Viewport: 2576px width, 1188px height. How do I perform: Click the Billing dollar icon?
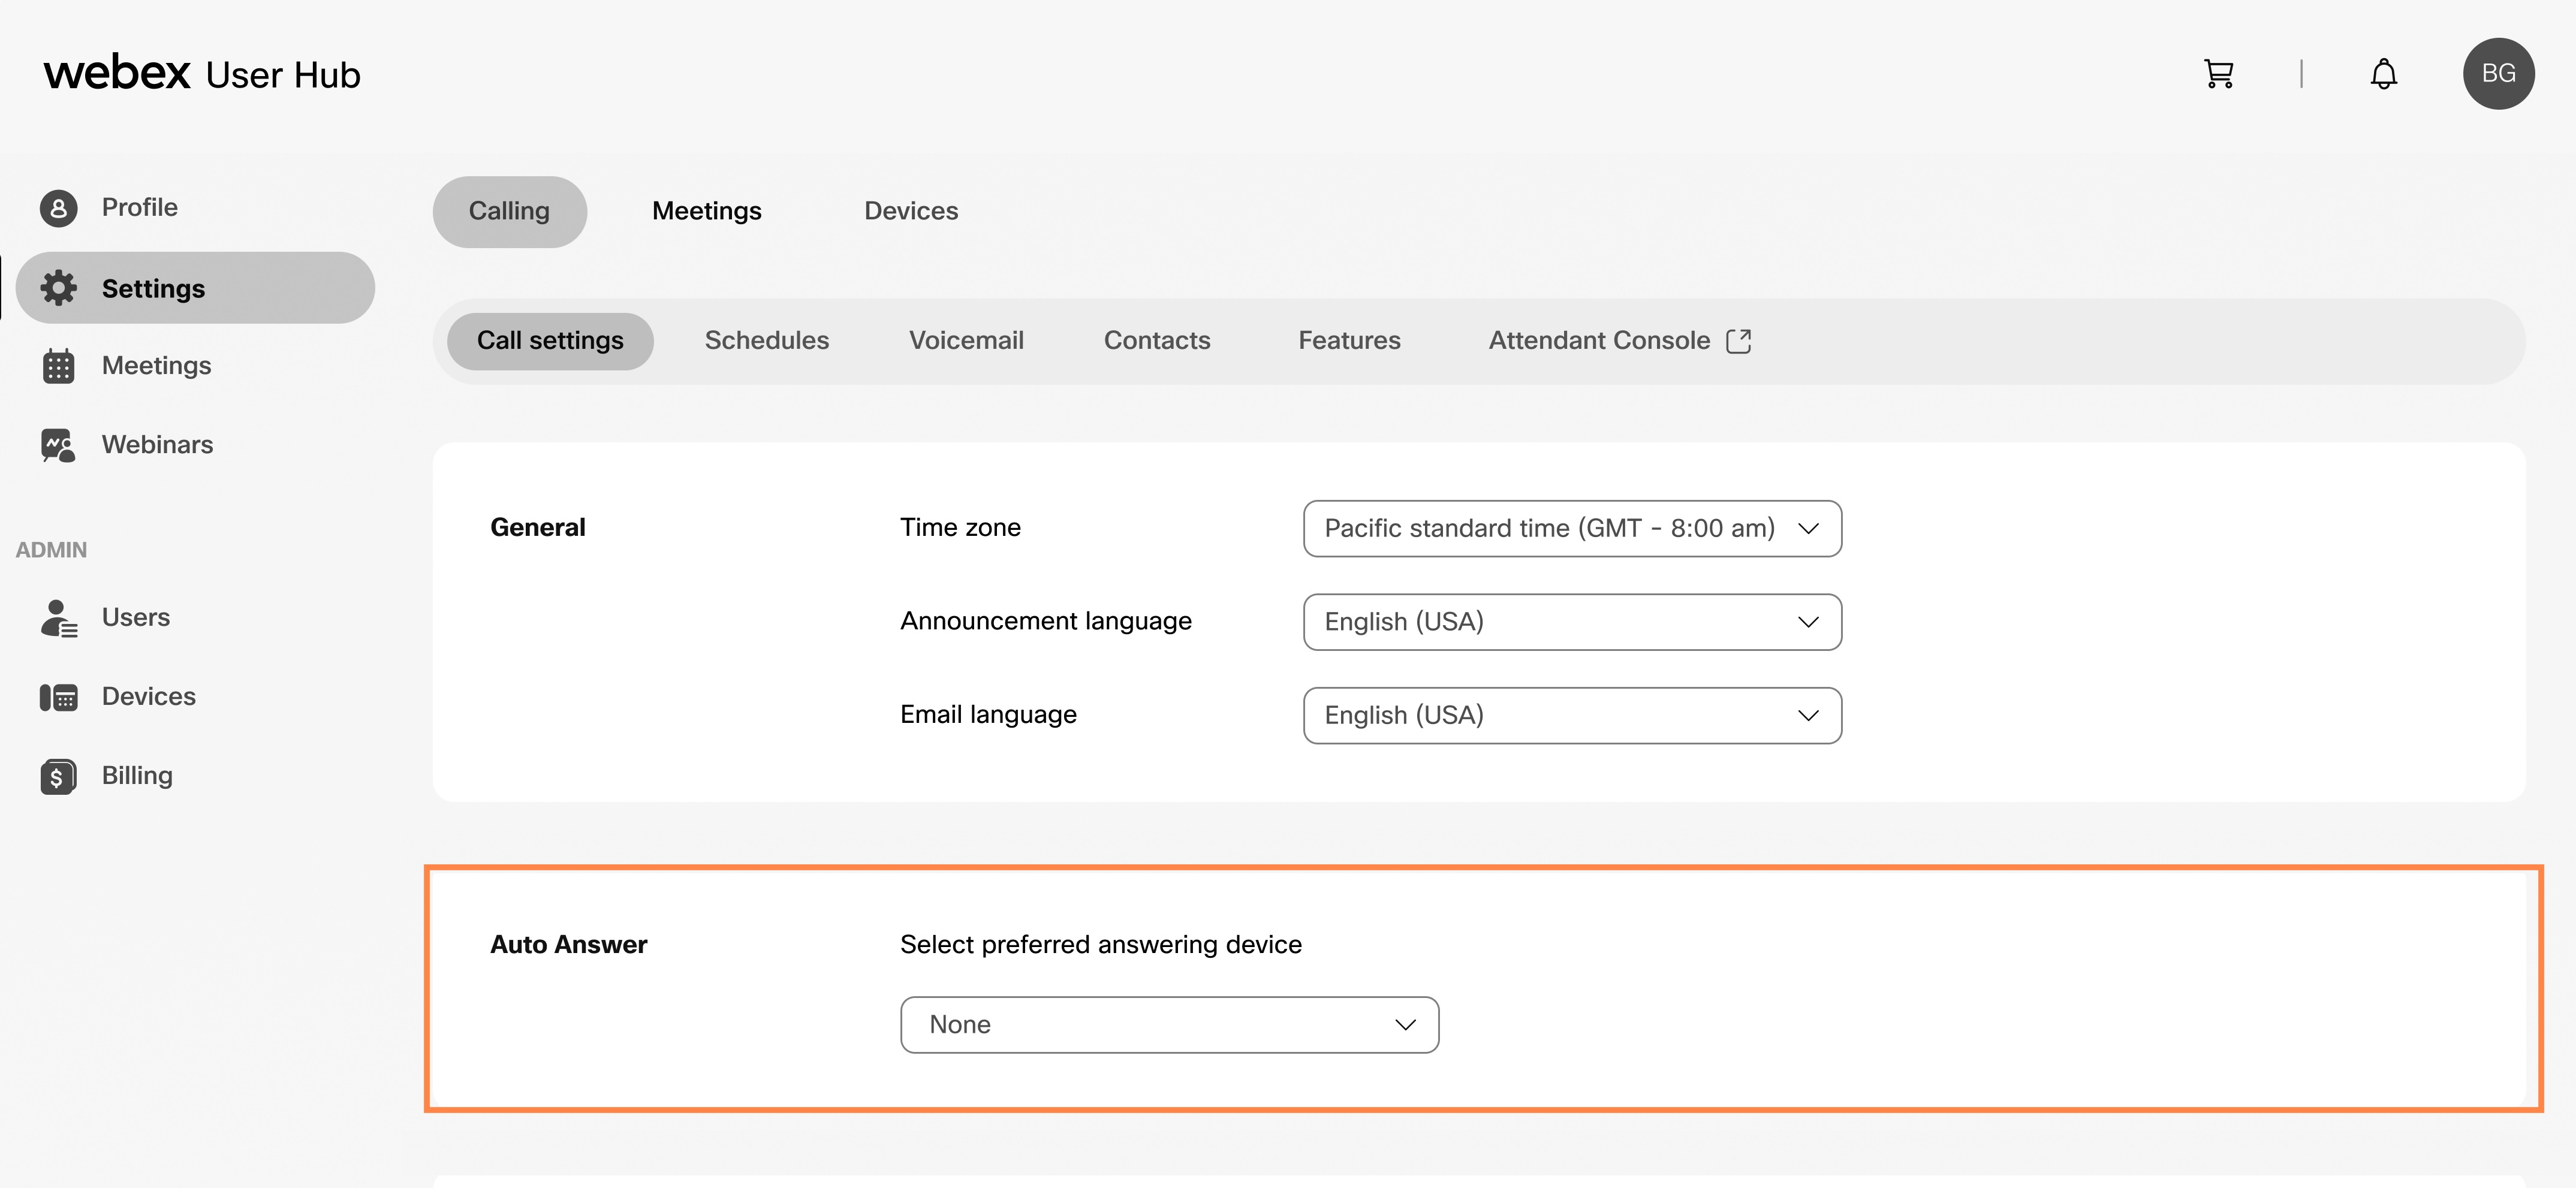pyautogui.click(x=58, y=776)
